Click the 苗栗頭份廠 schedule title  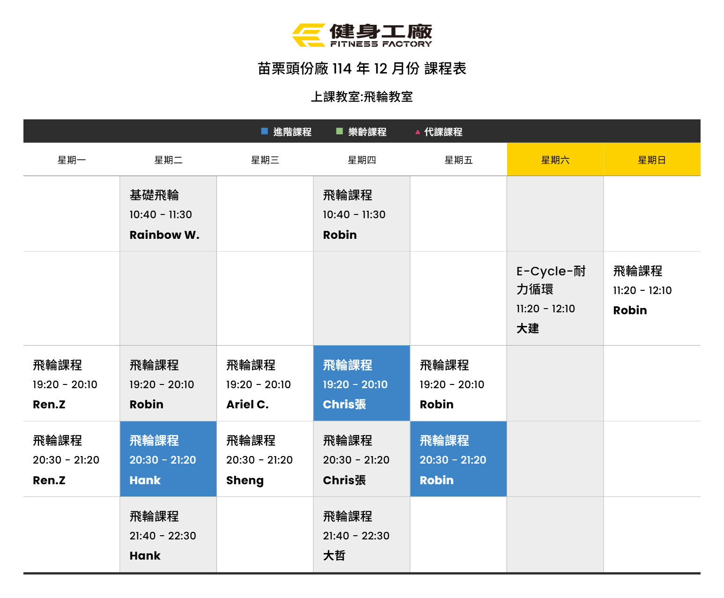point(362,69)
